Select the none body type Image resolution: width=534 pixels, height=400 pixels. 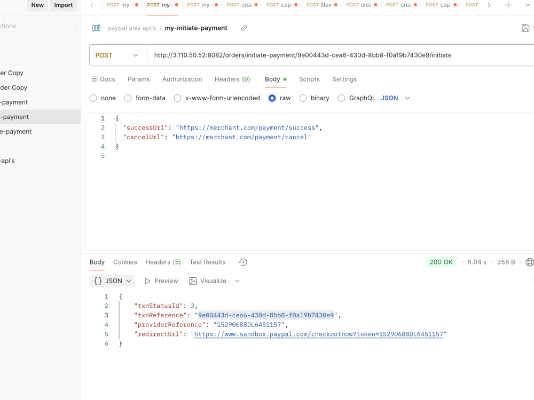pyautogui.click(x=93, y=98)
